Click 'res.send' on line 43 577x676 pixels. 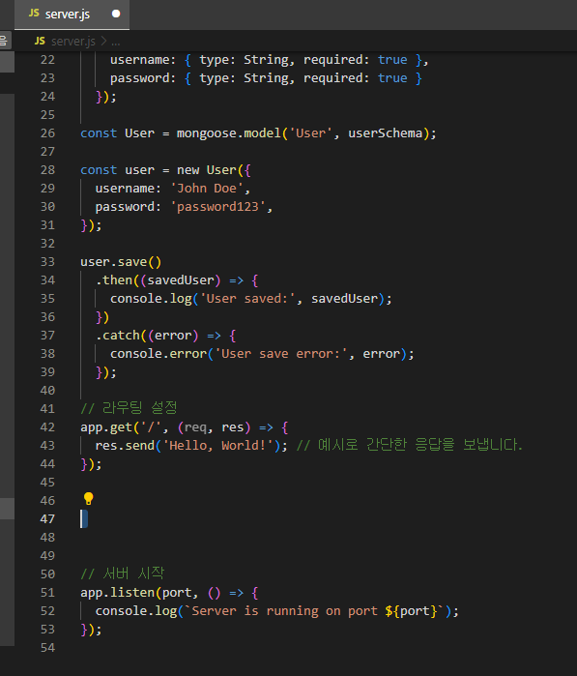pyautogui.click(x=125, y=446)
